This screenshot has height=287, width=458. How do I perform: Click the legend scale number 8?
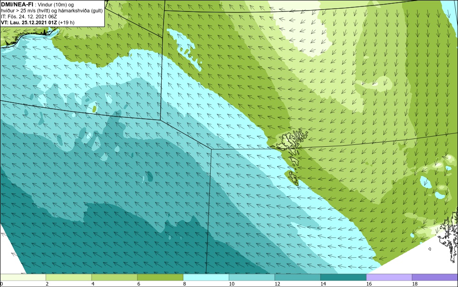pyautogui.click(x=184, y=284)
